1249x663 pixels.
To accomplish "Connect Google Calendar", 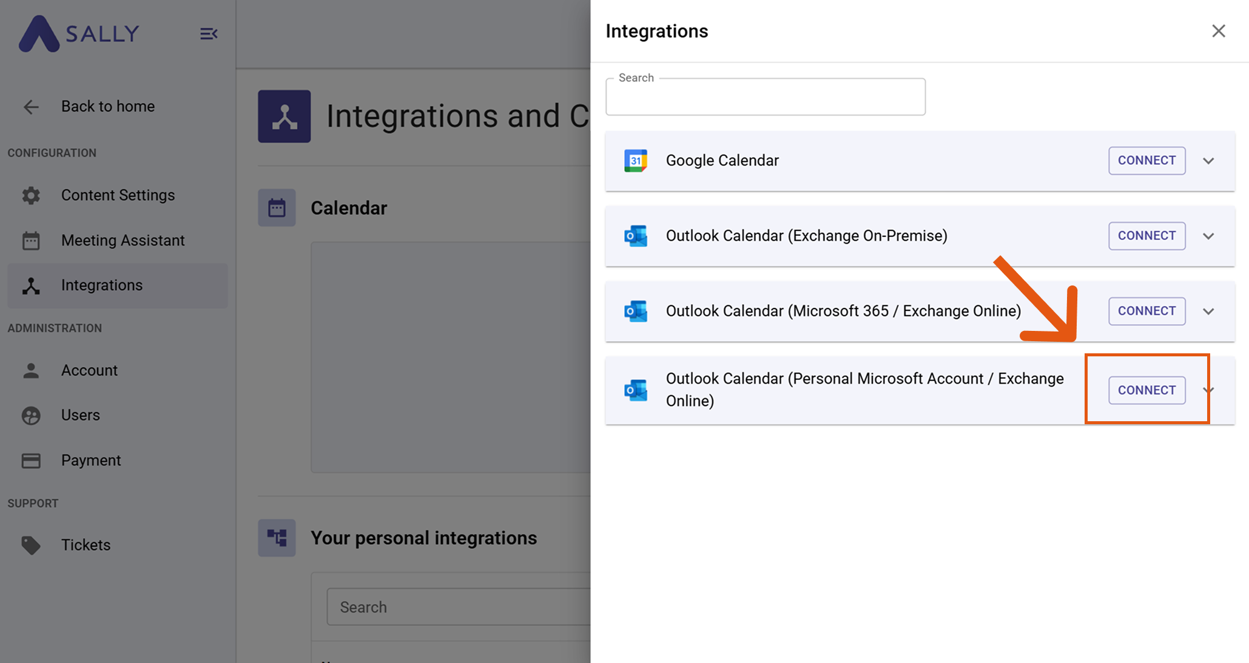I will pyautogui.click(x=1146, y=161).
